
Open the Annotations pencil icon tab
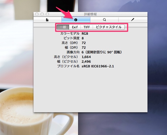(x=133, y=20)
